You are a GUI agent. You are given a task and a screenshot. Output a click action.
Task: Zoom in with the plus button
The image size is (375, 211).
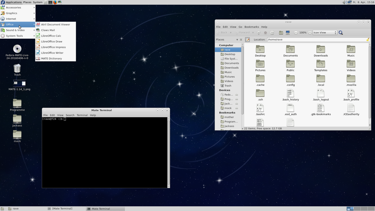310,33
